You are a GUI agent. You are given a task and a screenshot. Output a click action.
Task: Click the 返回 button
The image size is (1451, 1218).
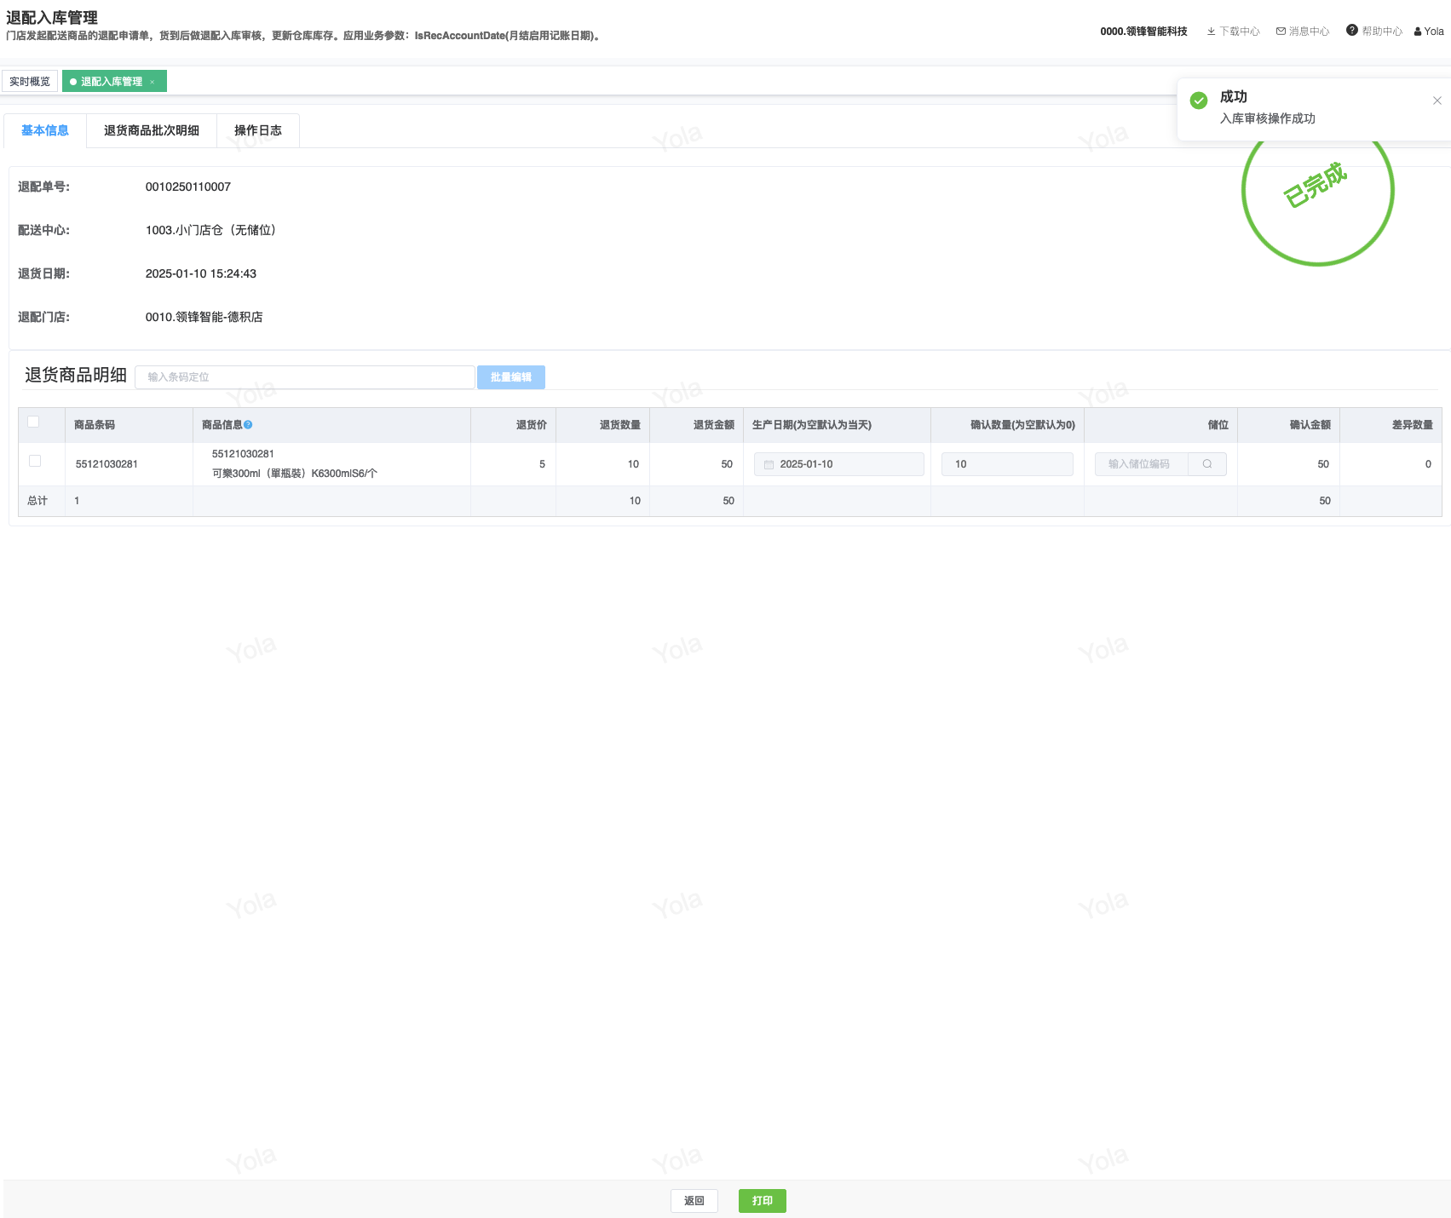pos(694,1201)
